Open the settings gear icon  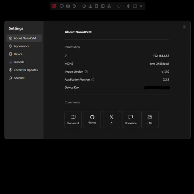(x=129, y=6)
